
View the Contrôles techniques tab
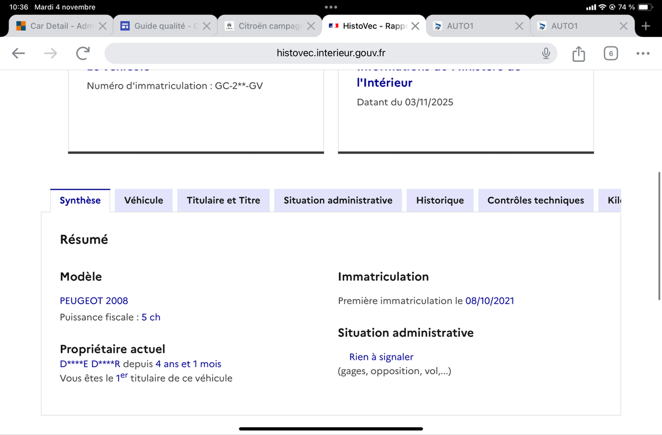click(x=535, y=200)
